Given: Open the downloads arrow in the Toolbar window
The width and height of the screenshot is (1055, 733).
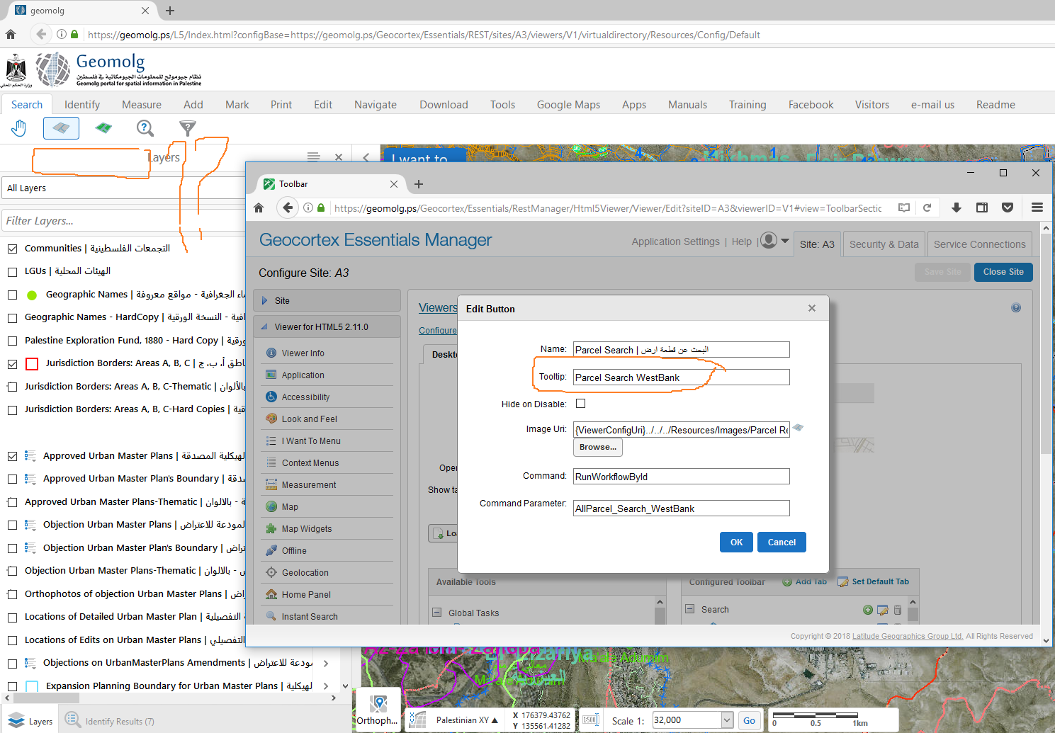Looking at the screenshot, I should point(957,208).
